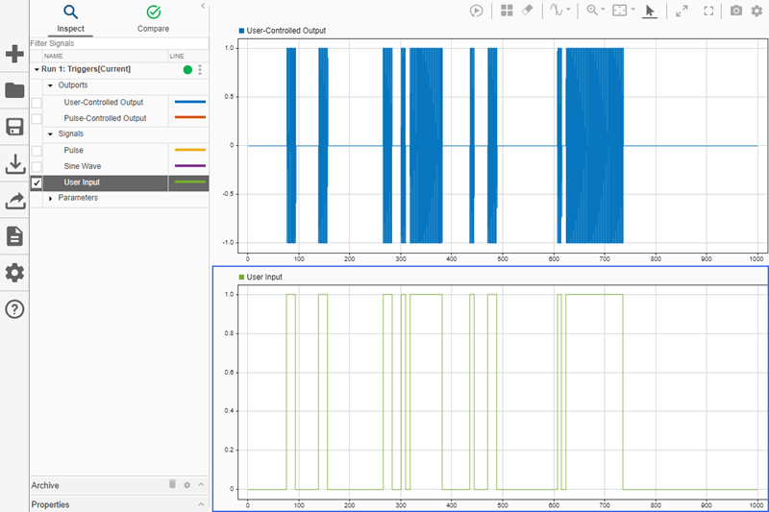Open the Run 1 three-dot options menu
The image size is (769, 512).
point(200,70)
